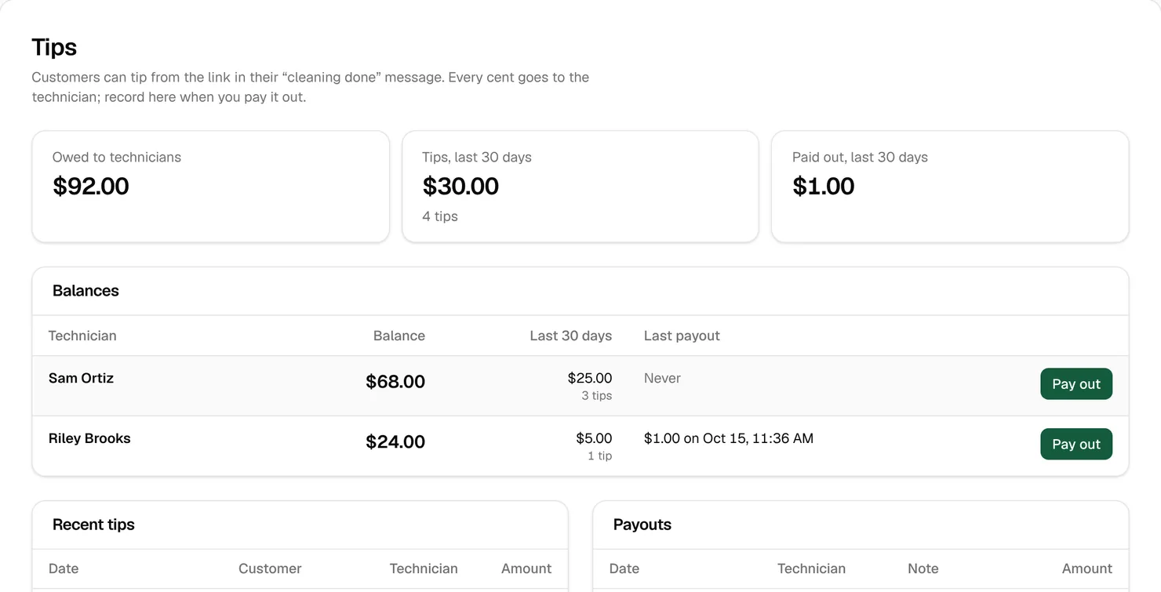Click the '4 tips' count text

click(x=440, y=216)
